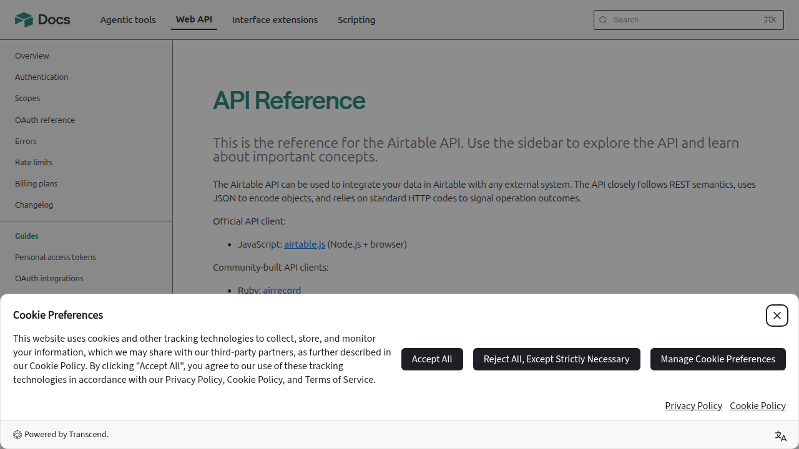Click the Powered by Transcend text

pyautogui.click(x=66, y=435)
